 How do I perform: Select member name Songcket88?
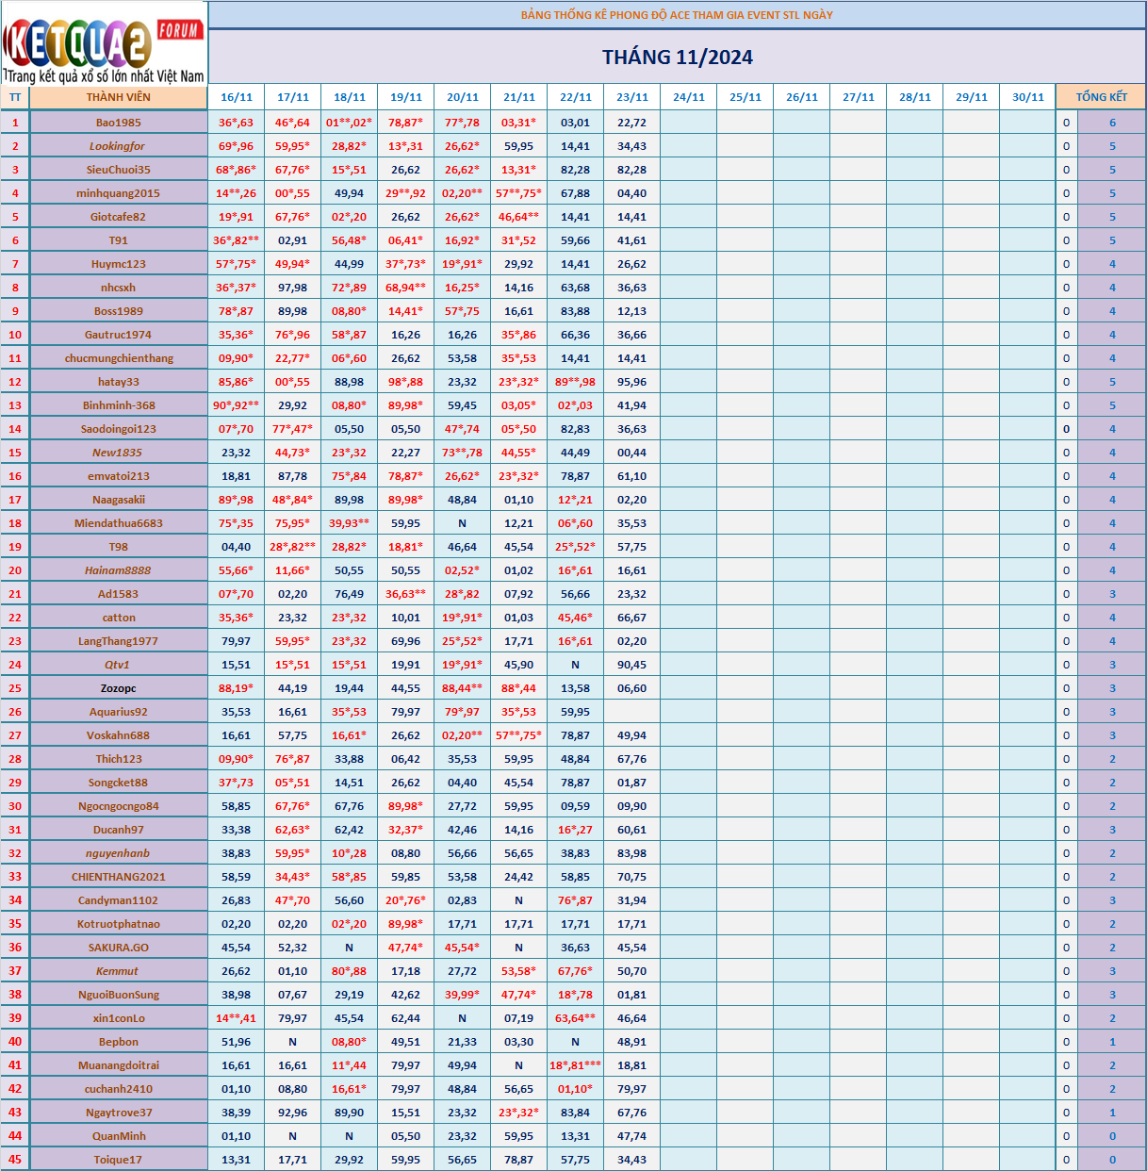tap(119, 783)
